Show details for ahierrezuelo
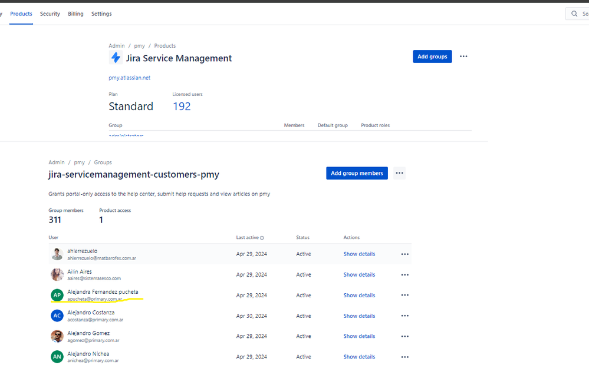This screenshot has height=365, width=589. [359, 254]
